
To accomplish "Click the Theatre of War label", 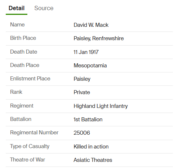I will click(27, 160).
